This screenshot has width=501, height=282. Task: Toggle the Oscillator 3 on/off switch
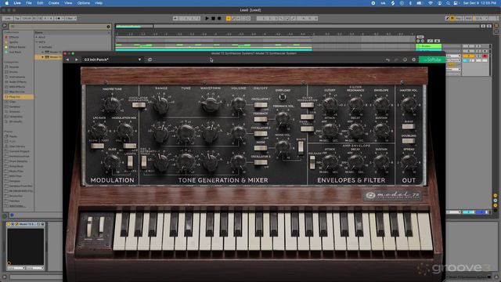click(261, 162)
